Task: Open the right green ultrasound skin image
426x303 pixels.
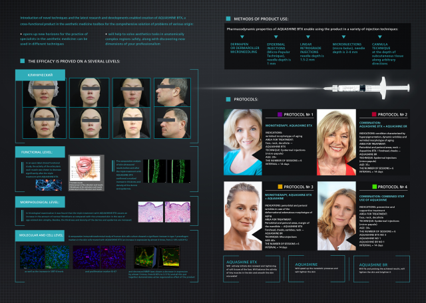Action: [179, 171]
